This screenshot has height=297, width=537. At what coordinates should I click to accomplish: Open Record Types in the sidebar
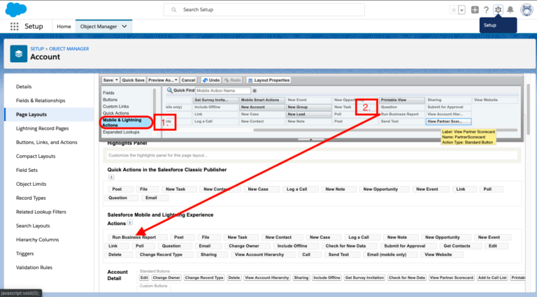click(x=31, y=198)
